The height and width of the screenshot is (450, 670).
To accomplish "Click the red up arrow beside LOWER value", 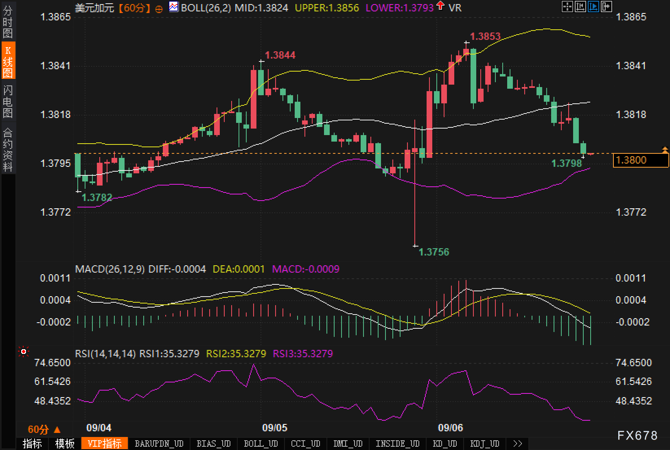I will (x=440, y=6).
